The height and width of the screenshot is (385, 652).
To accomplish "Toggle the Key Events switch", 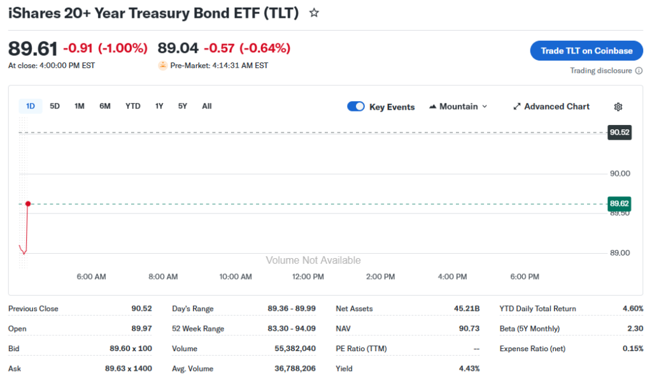I will pyautogui.click(x=356, y=106).
